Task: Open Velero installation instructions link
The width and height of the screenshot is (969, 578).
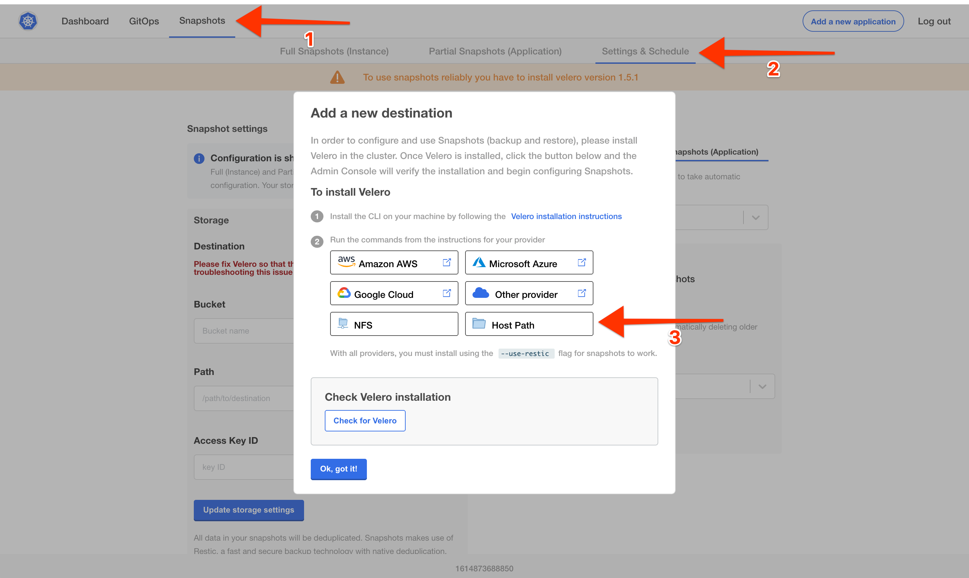Action: pyautogui.click(x=566, y=216)
